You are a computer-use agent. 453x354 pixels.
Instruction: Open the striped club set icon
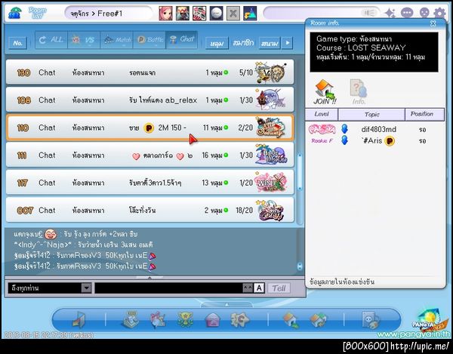(x=199, y=14)
